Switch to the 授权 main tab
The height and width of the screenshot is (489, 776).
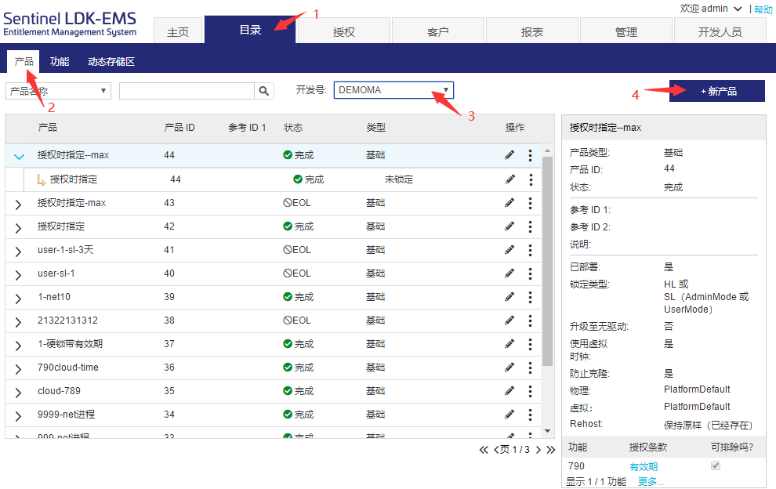[344, 32]
